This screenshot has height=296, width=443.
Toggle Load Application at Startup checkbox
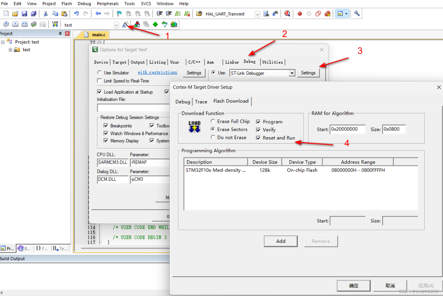[x=99, y=92]
